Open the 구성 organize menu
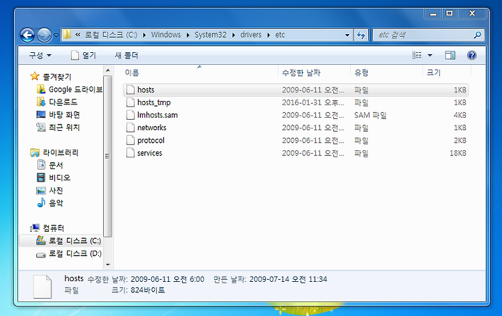The image size is (502, 316). [x=40, y=55]
